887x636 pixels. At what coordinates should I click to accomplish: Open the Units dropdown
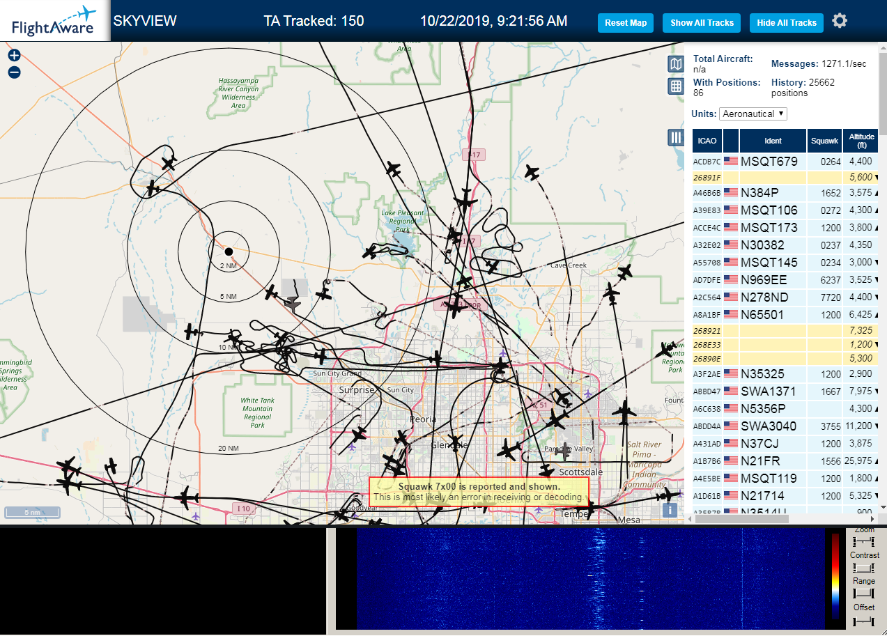[x=753, y=114]
